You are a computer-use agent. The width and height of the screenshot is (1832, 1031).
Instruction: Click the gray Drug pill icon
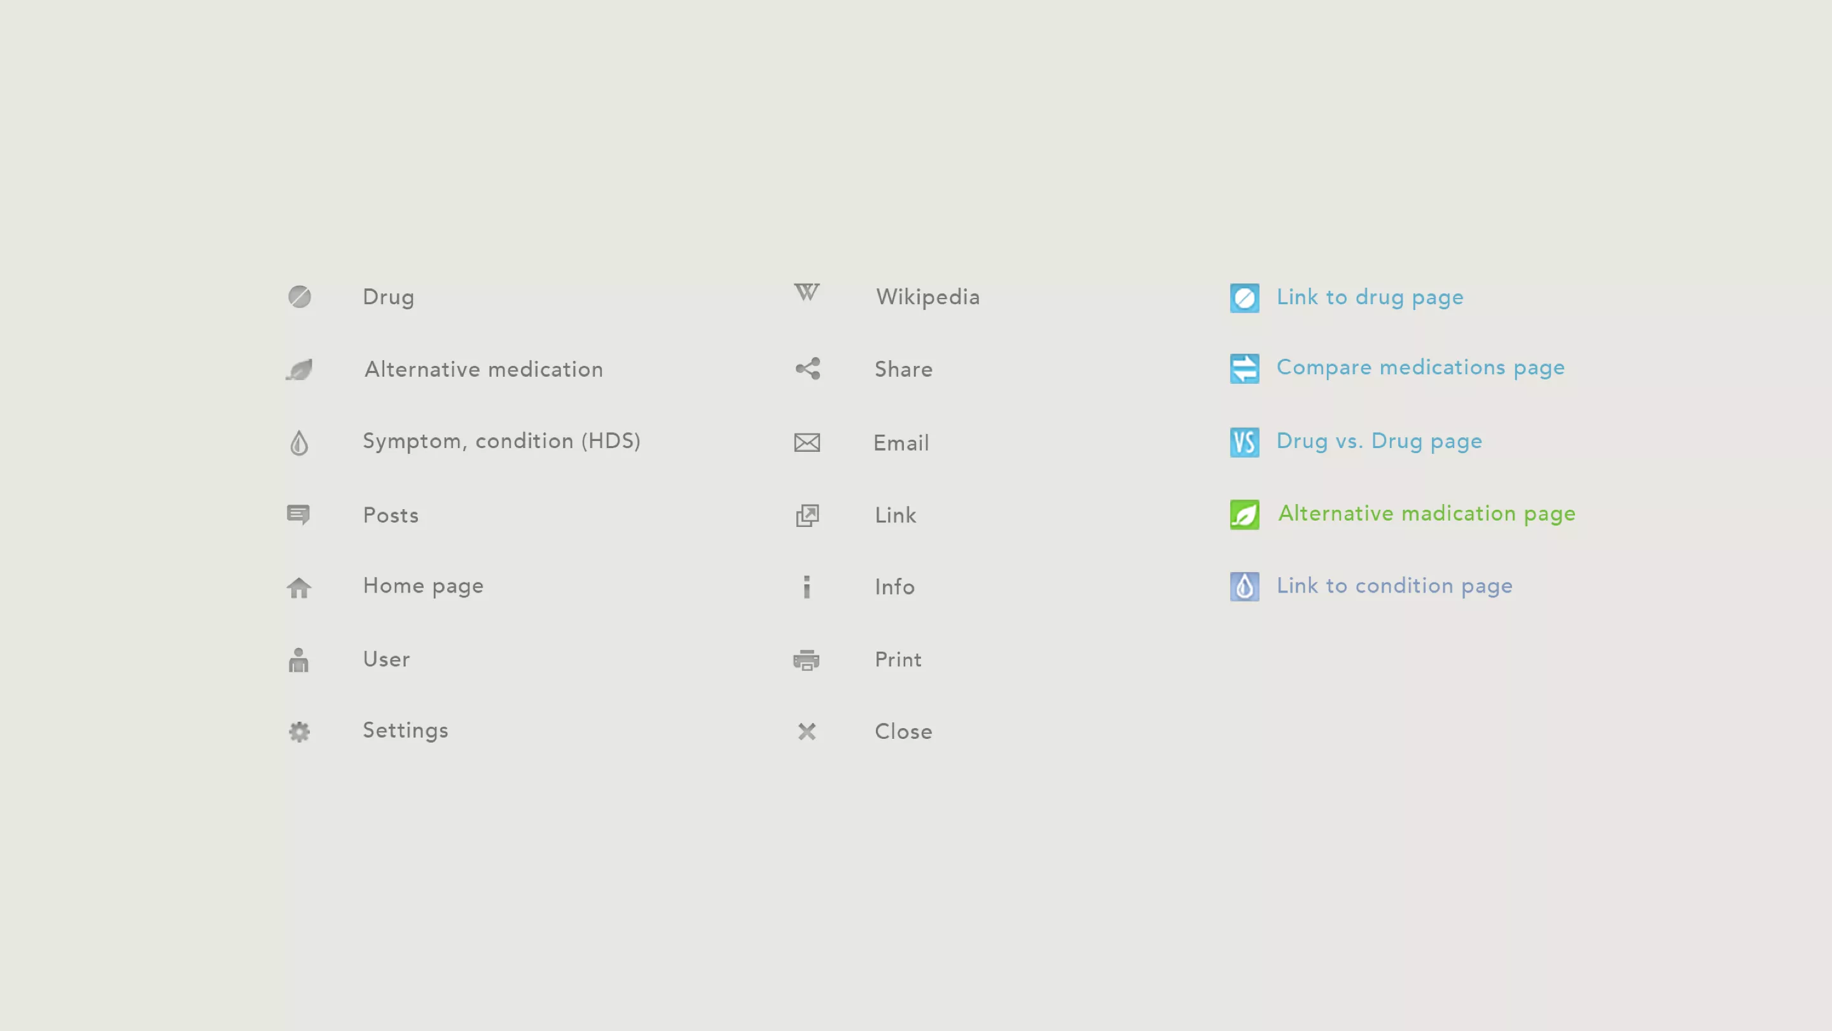pos(300,297)
